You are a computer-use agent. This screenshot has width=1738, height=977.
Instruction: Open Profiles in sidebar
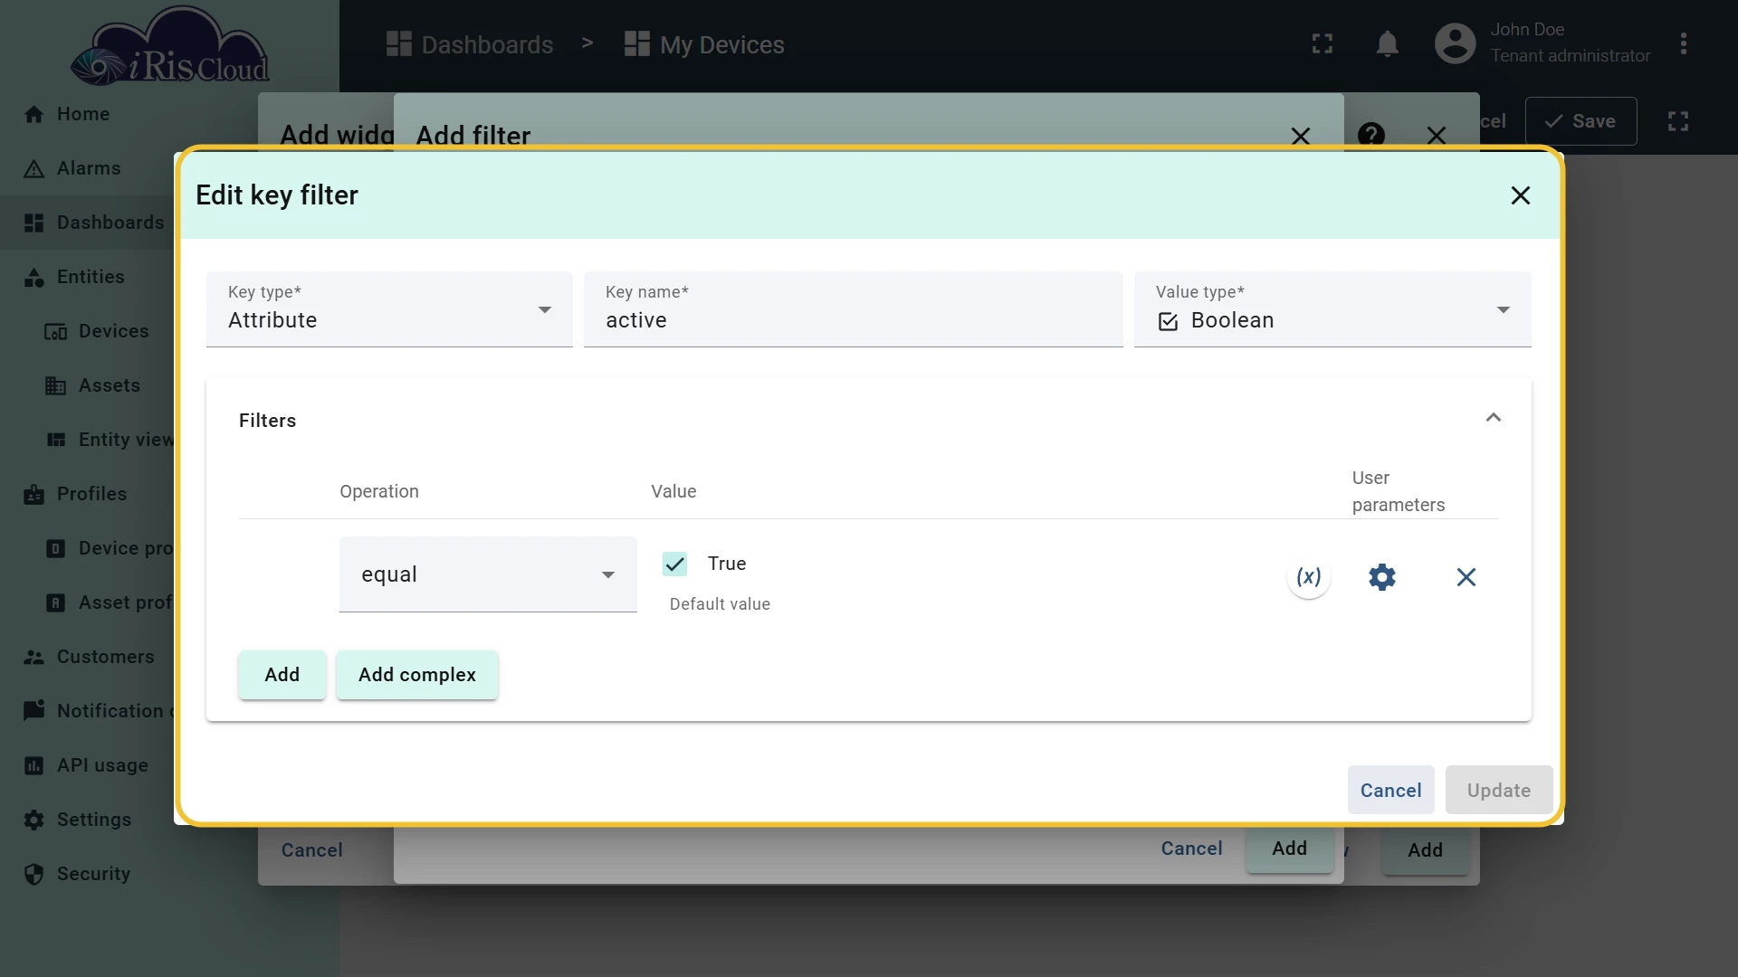click(x=91, y=494)
